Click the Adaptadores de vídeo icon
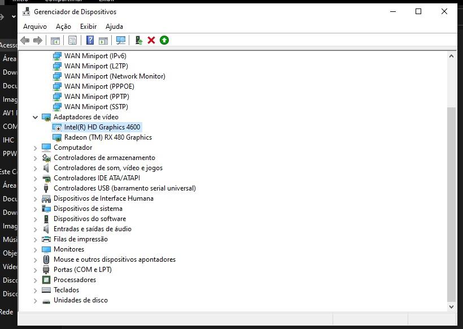The height and width of the screenshot is (329, 463). (x=46, y=118)
